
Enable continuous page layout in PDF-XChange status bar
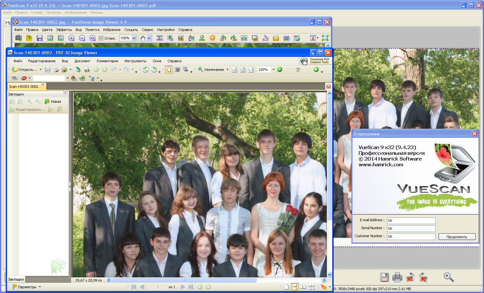(x=294, y=287)
